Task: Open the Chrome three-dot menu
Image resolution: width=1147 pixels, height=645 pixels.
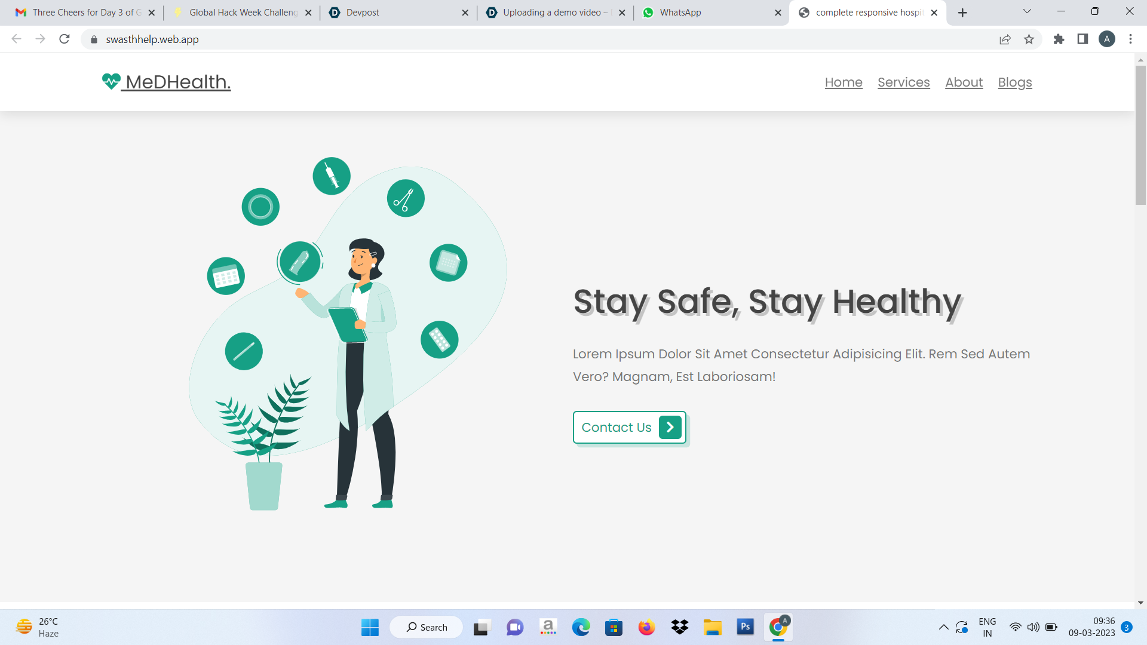Action: pos(1130,39)
